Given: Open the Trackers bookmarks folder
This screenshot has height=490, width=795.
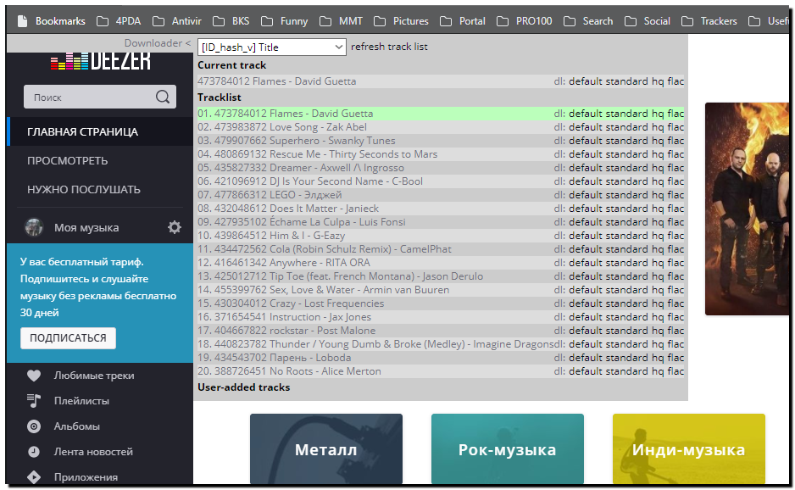Looking at the screenshot, I should pyautogui.click(x=709, y=21).
